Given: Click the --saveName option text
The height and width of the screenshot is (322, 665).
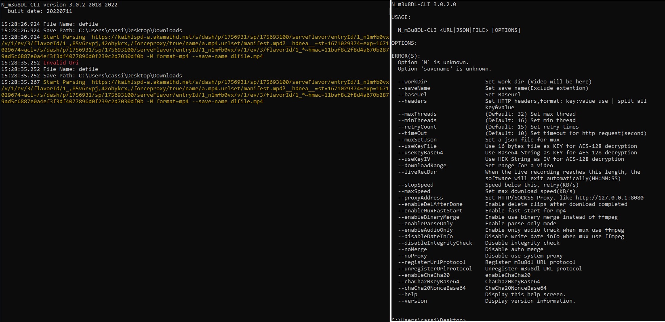Looking at the screenshot, I should tap(414, 88).
